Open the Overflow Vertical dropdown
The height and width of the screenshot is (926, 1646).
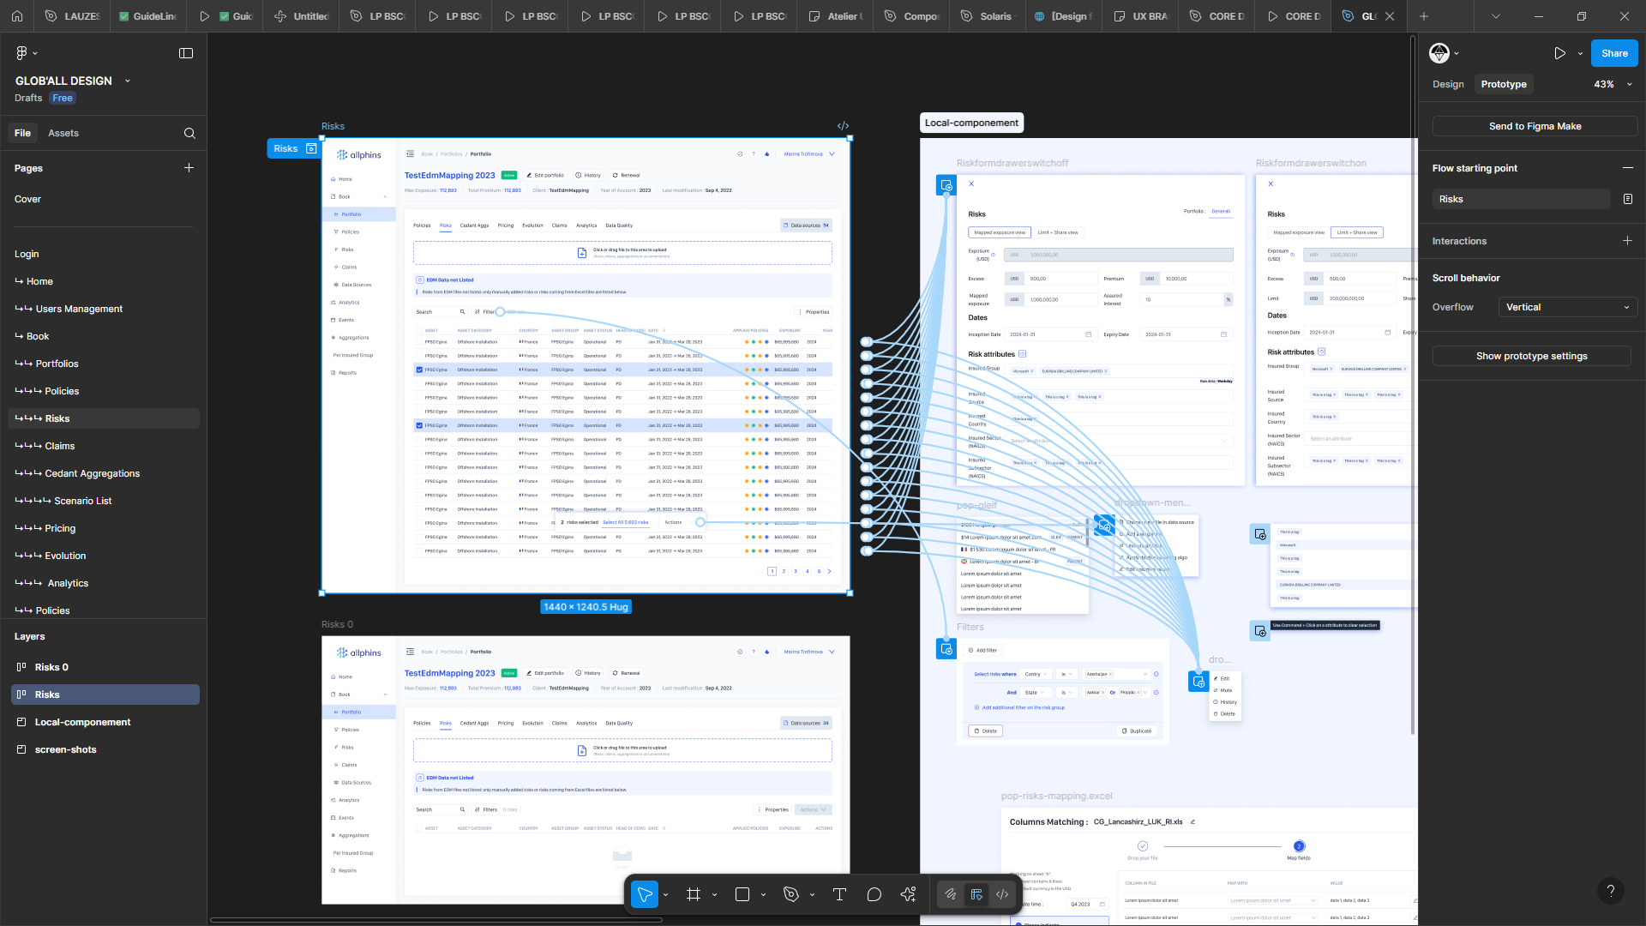coord(1567,307)
